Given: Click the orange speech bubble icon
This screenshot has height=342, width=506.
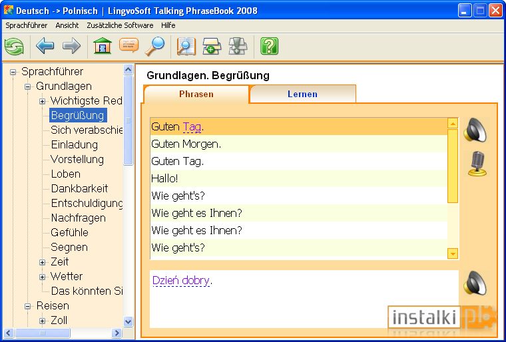Looking at the screenshot, I should (x=129, y=45).
